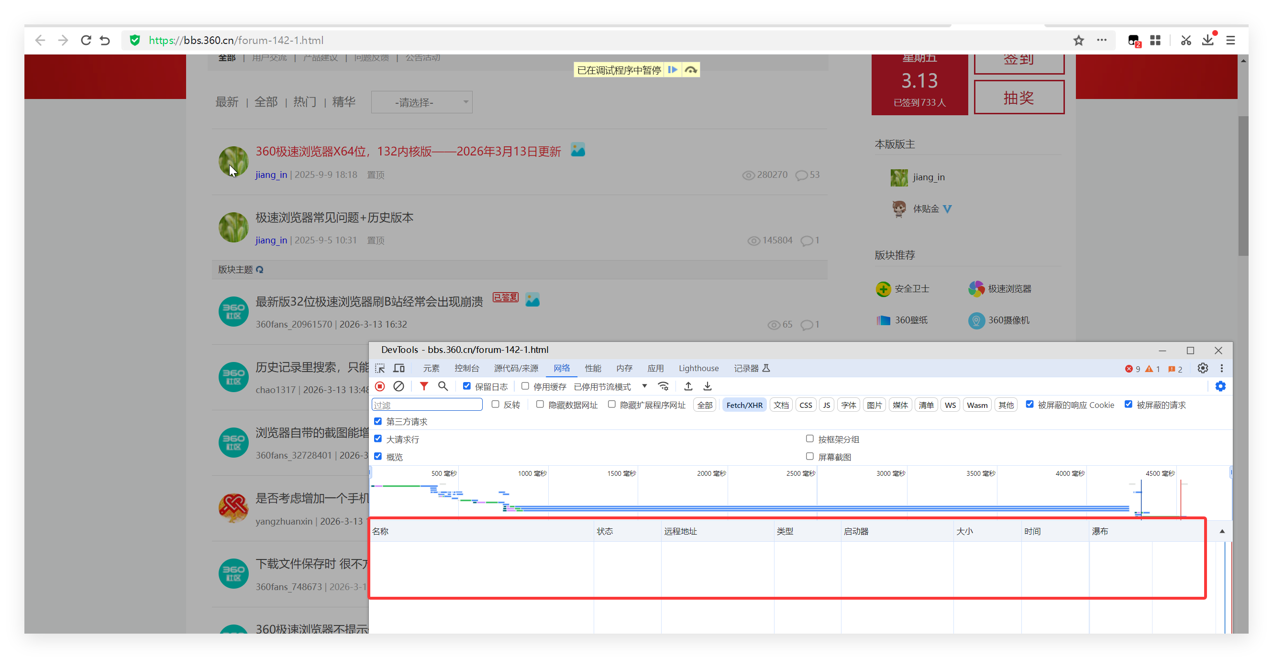The height and width of the screenshot is (658, 1273).
Task: Open the -请选择- dropdown on the forum
Action: (x=421, y=102)
